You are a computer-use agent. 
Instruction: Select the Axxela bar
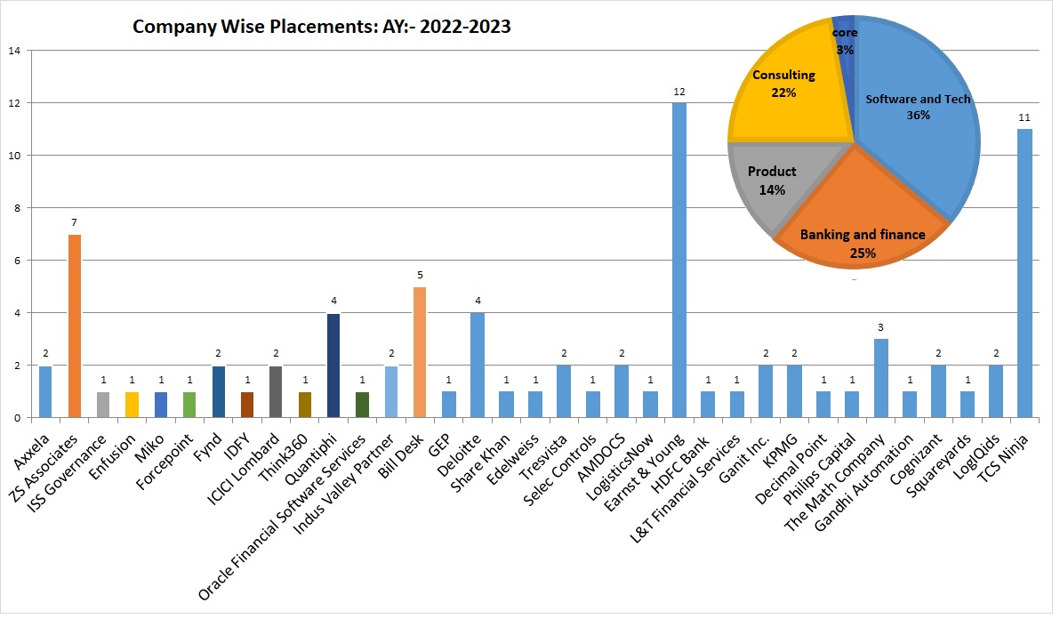tap(45, 392)
